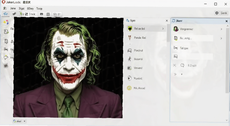Click the document sidebar icon

(6, 41)
